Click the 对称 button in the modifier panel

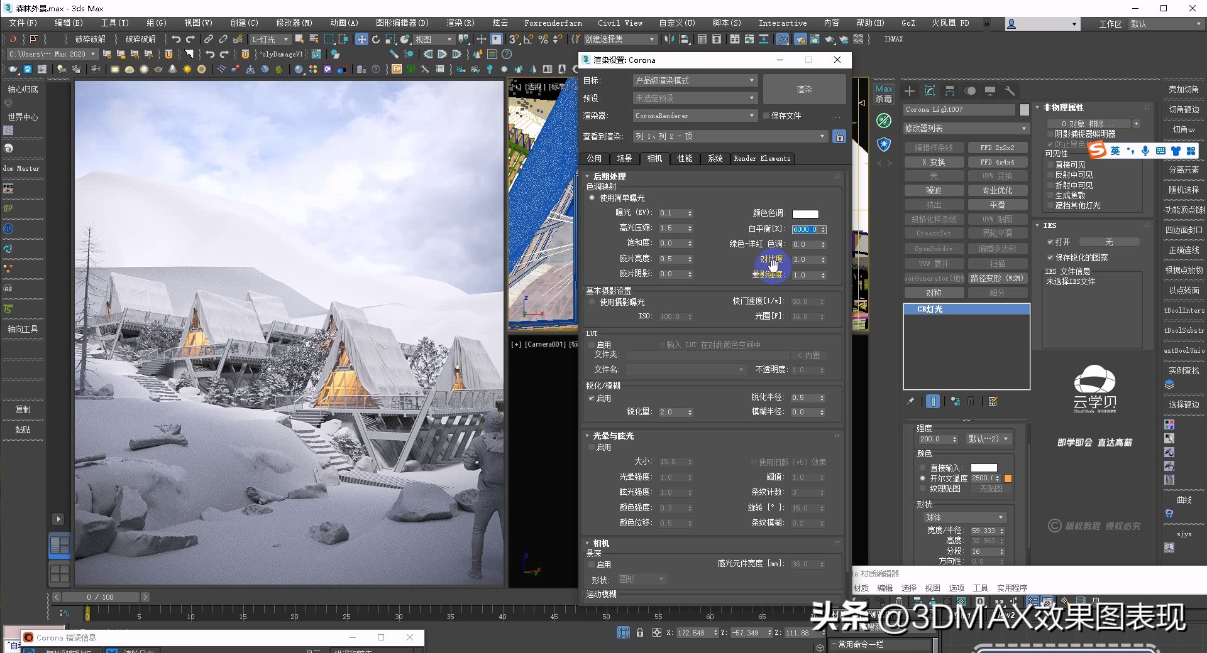934,293
